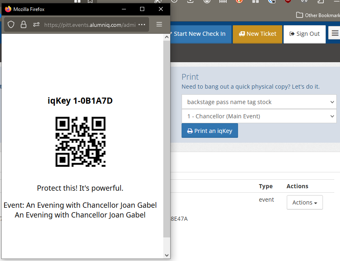
Task: Click Print an iqKey button
Action: point(210,130)
